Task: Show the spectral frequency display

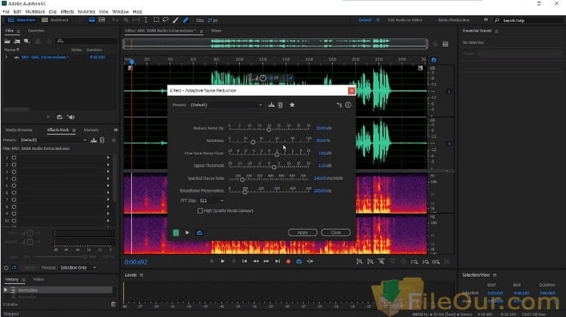Action: (x=92, y=20)
